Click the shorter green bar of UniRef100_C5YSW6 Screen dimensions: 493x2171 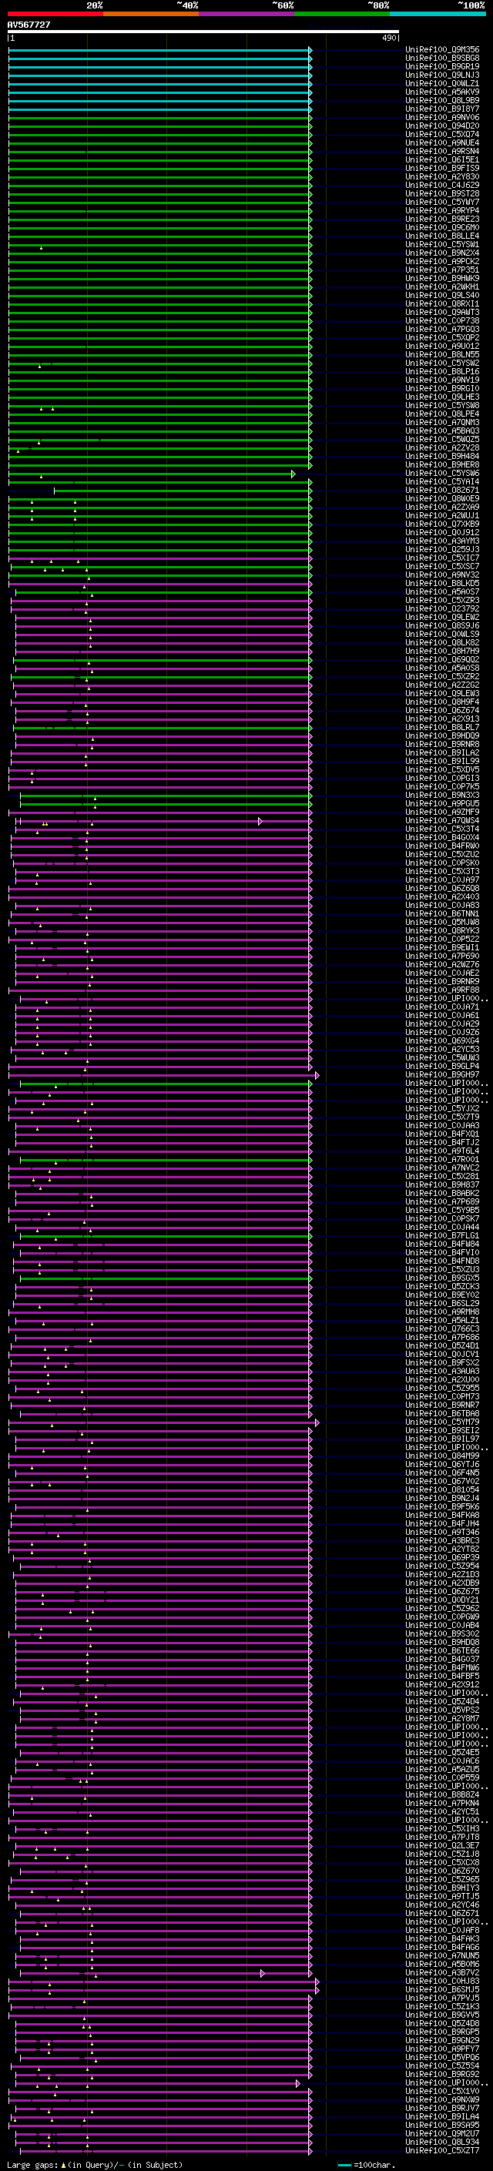pyautogui.click(x=152, y=474)
